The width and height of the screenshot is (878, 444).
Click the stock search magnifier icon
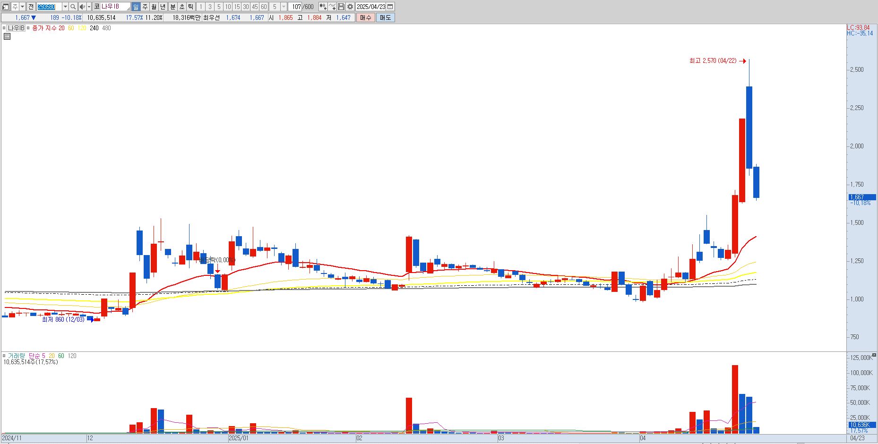click(x=73, y=7)
